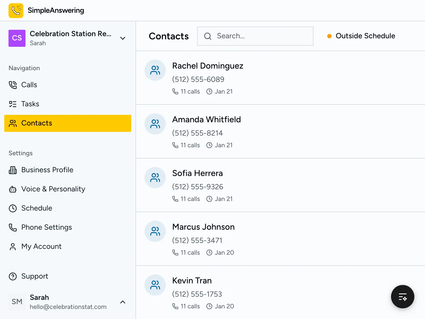The width and height of the screenshot is (425, 319).
Task: Open the Tasks navigation item
Action: coord(30,104)
